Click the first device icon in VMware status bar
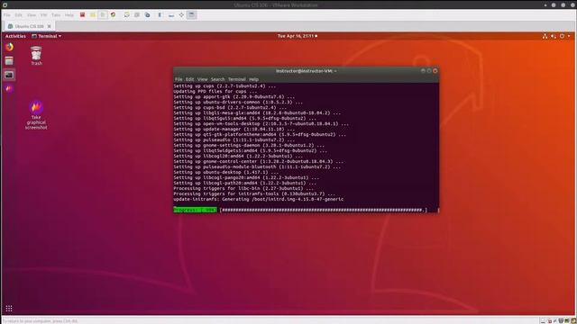 543,320
